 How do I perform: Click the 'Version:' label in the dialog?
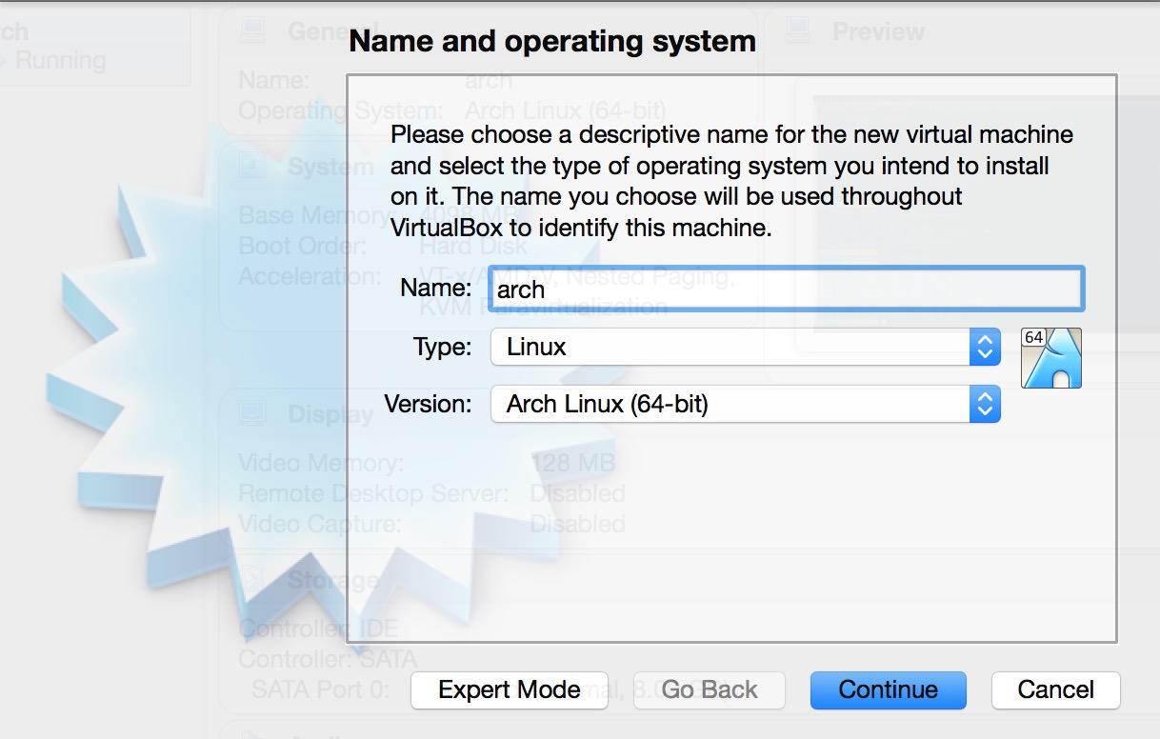[428, 404]
